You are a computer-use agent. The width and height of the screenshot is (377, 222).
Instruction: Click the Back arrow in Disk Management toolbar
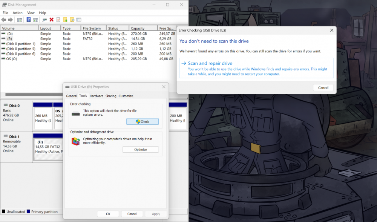point(4,20)
